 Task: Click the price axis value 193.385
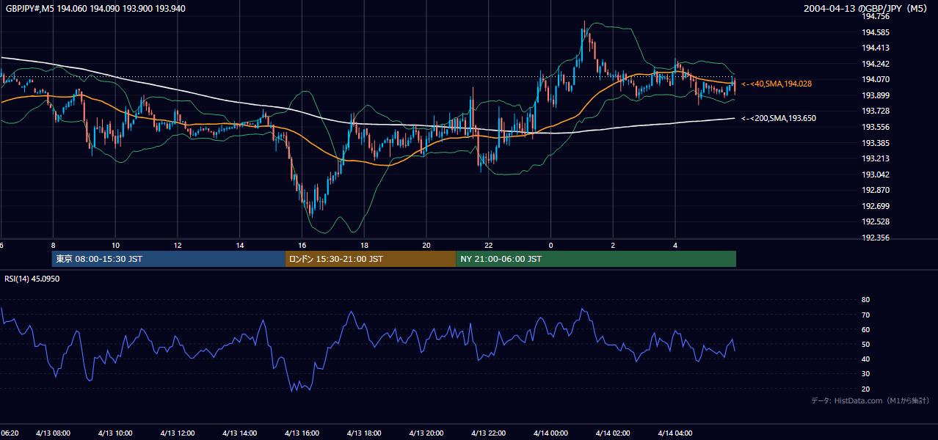pyautogui.click(x=875, y=143)
